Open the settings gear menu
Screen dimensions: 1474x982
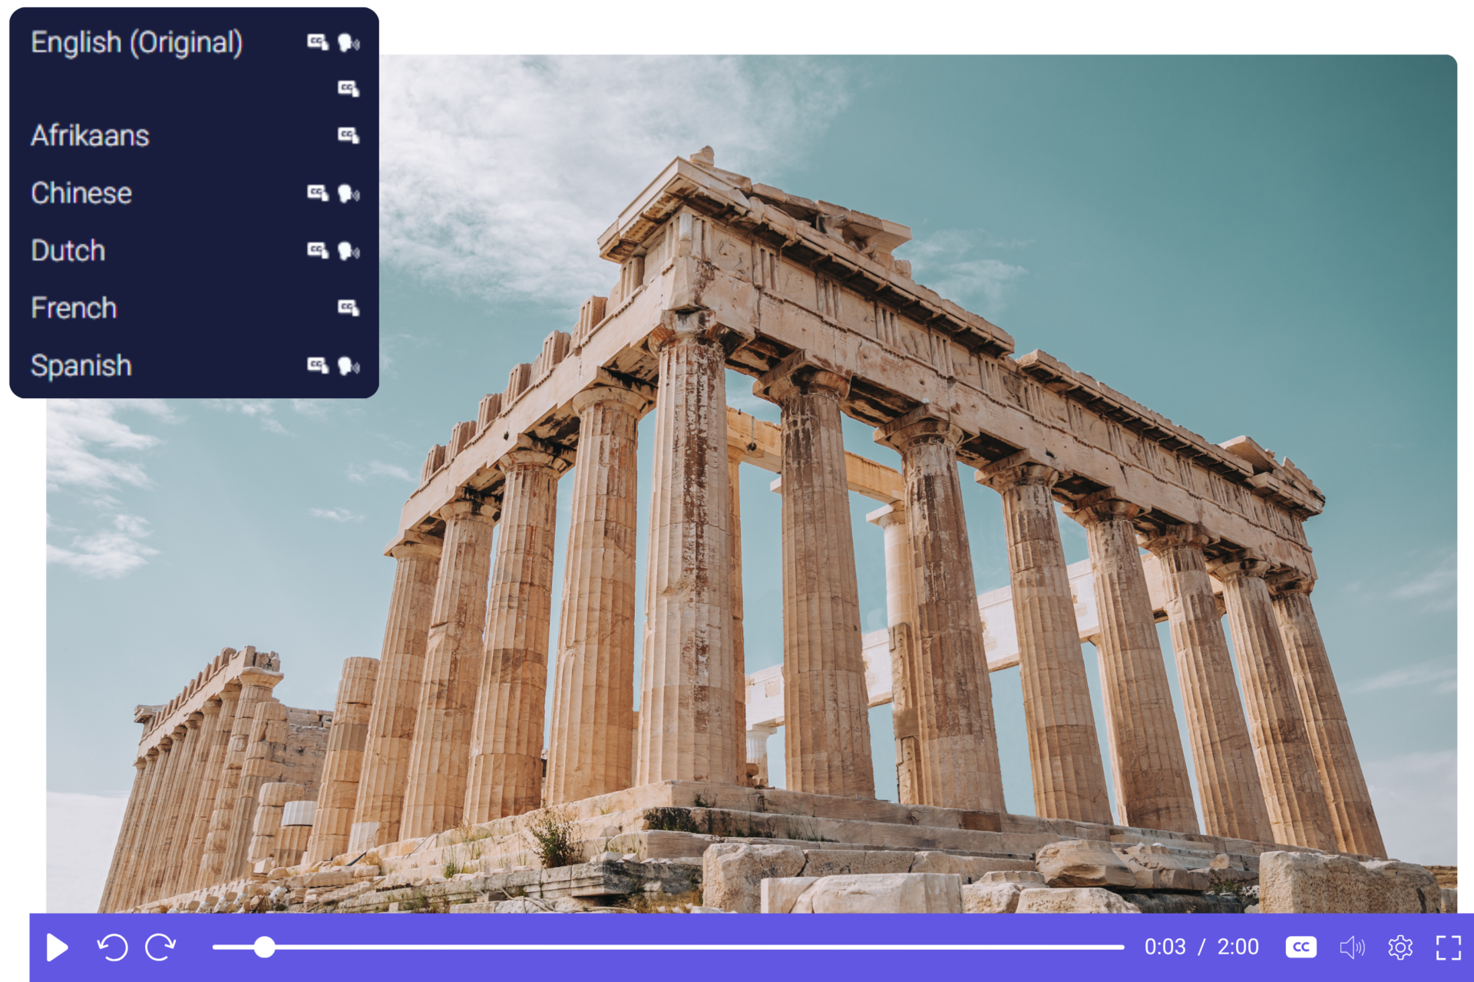[1400, 947]
